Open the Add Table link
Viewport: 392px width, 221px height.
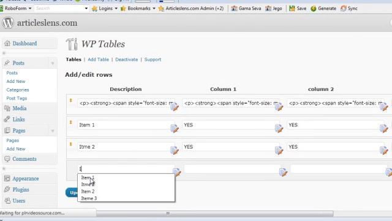point(98,60)
